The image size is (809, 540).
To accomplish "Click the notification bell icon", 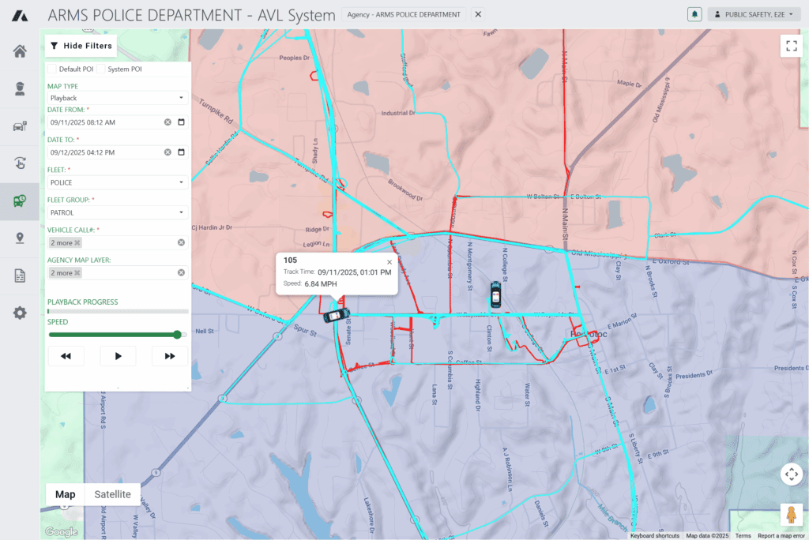I will coord(694,14).
